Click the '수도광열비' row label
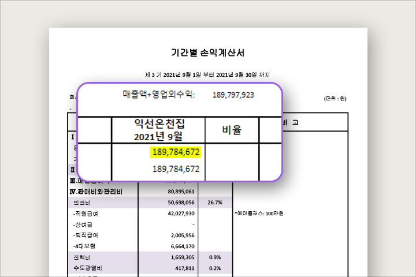 click(x=88, y=268)
